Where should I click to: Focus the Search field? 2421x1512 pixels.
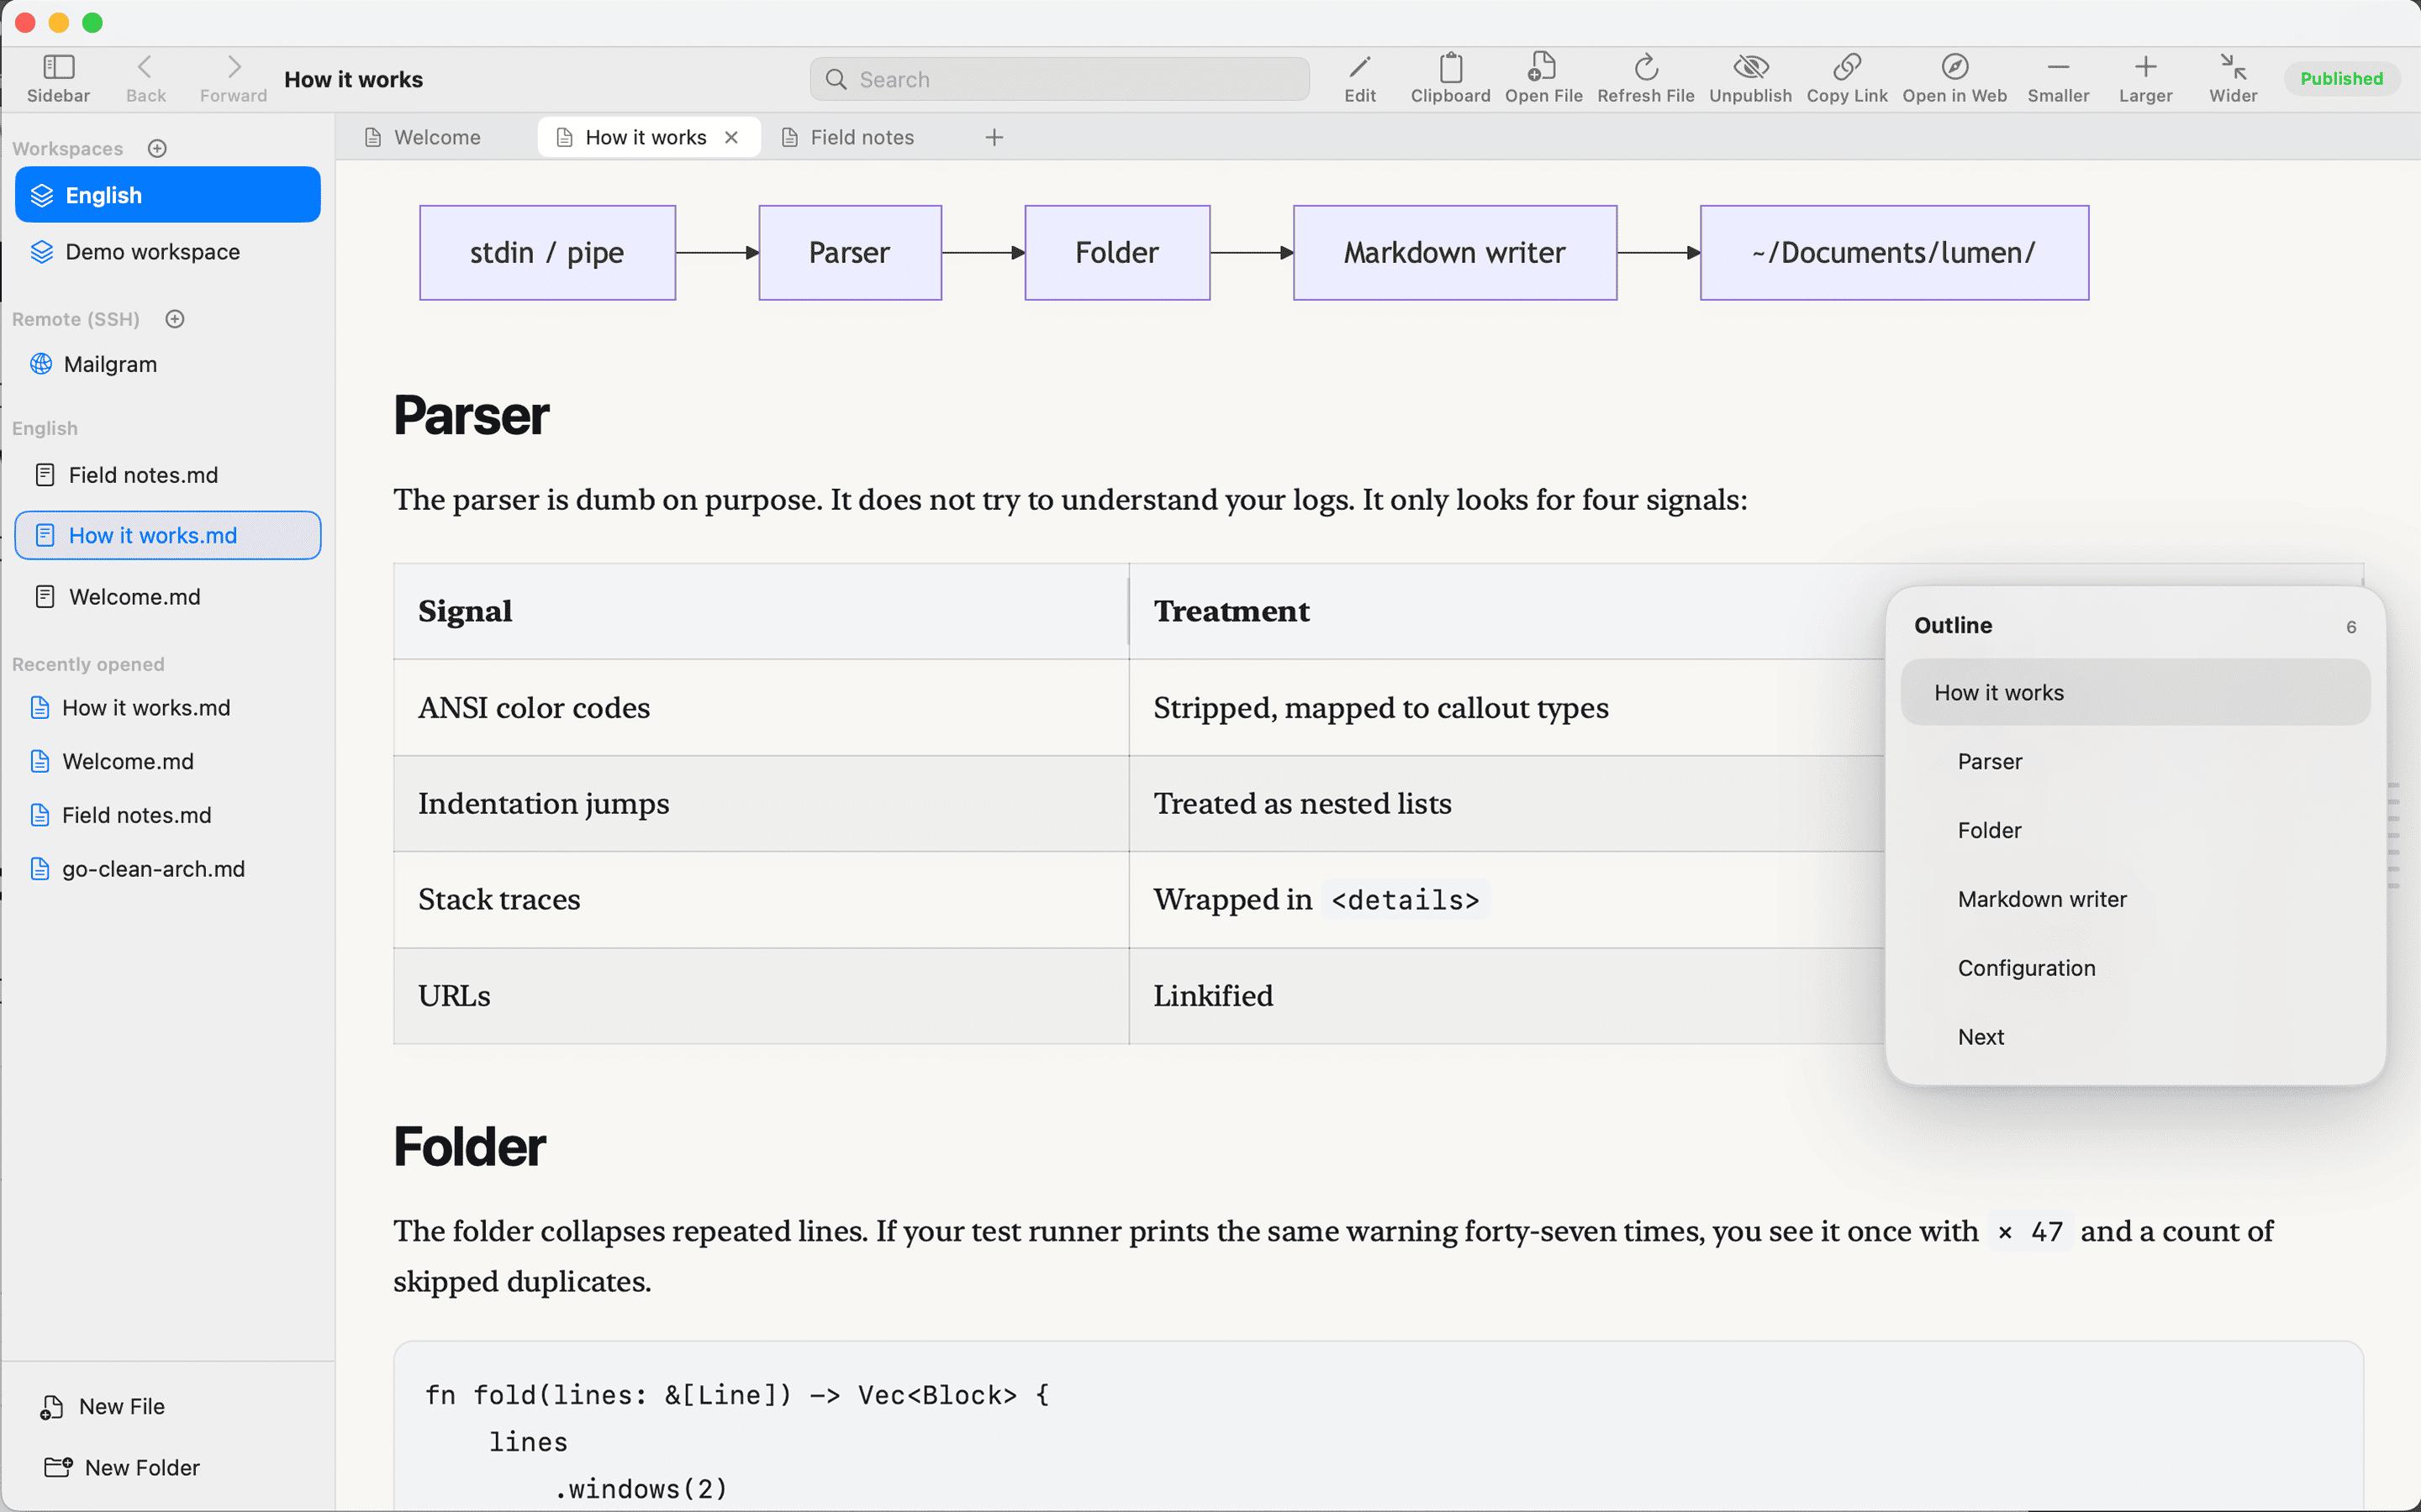click(1059, 79)
